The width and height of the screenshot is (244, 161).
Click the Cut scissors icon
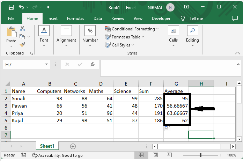pos(22,29)
